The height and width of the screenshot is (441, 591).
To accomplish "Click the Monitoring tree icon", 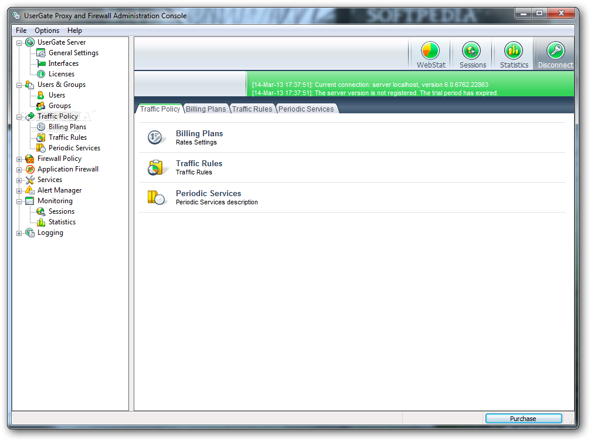I will (30, 201).
